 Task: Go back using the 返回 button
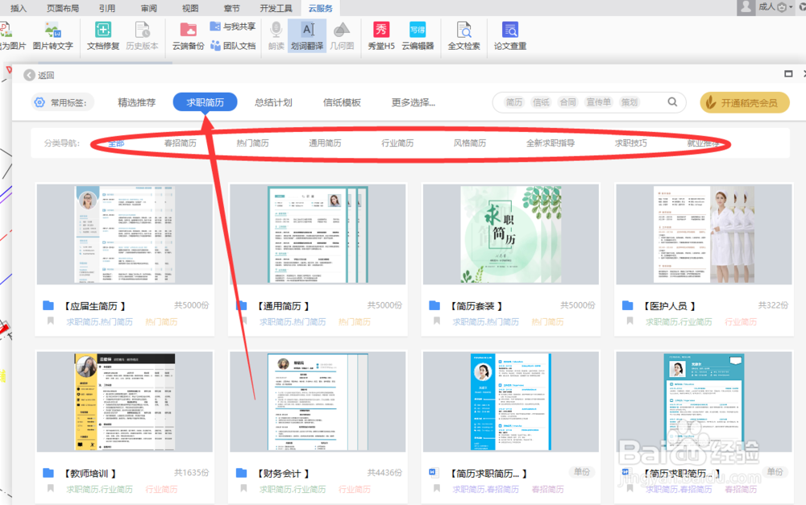click(38, 73)
